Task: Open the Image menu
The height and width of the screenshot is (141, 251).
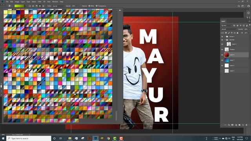Action: 17,2
